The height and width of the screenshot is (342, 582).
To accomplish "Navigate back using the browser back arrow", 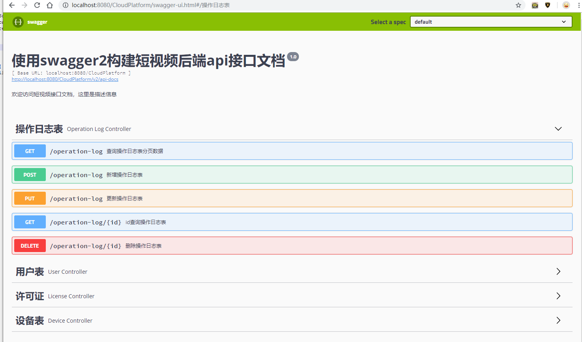I will (11, 6).
